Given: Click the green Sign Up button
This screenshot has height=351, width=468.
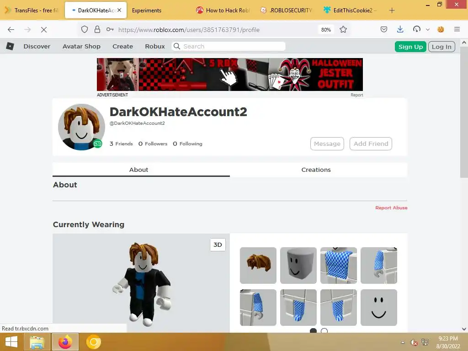Looking at the screenshot, I should [x=410, y=47].
